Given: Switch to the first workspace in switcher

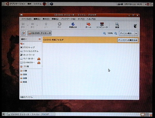Looking at the screenshot, I should (143, 114).
